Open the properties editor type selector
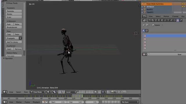The image size is (186, 104). click(144, 20)
